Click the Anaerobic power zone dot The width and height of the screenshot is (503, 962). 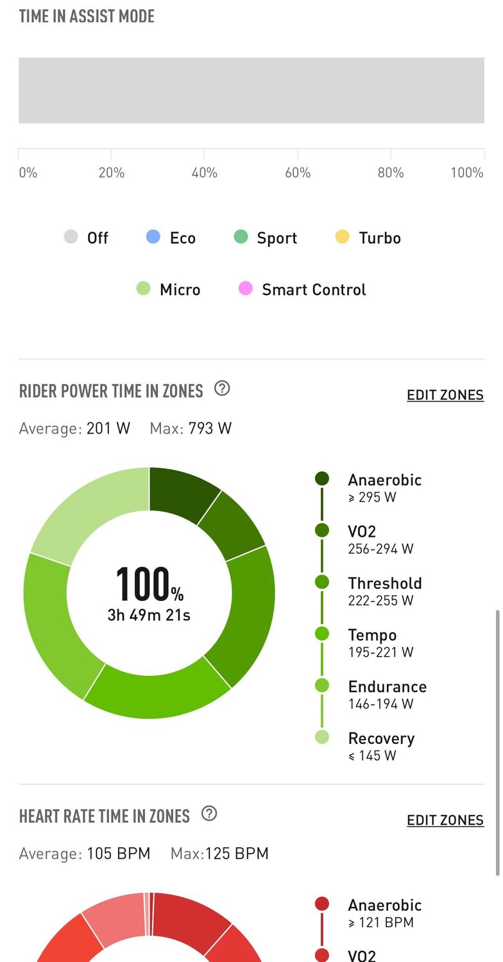click(322, 478)
